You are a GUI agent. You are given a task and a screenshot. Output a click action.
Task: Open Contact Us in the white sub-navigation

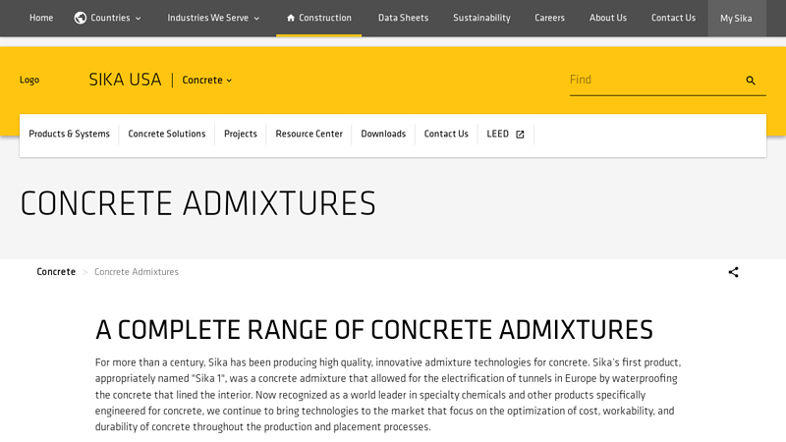[x=446, y=134]
